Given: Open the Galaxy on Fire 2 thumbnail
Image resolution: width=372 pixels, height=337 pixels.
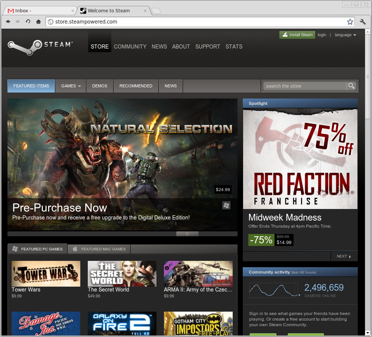Looking at the screenshot, I should 122,324.
